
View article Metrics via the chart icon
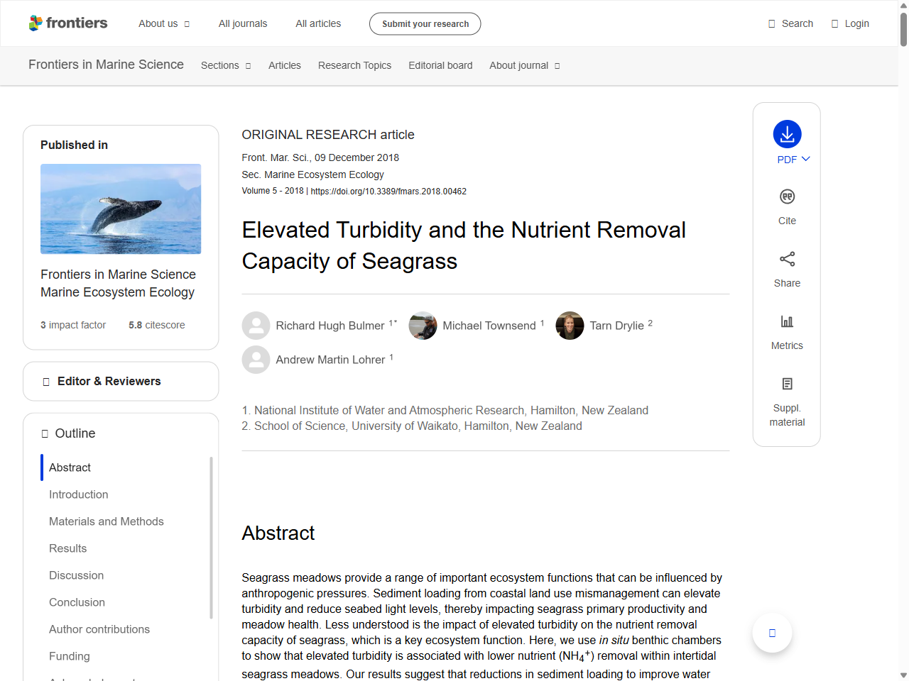(787, 321)
